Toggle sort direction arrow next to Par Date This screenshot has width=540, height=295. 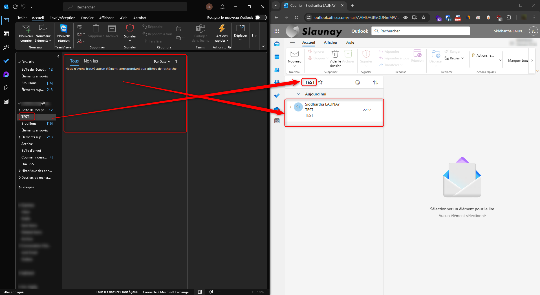pos(177,61)
